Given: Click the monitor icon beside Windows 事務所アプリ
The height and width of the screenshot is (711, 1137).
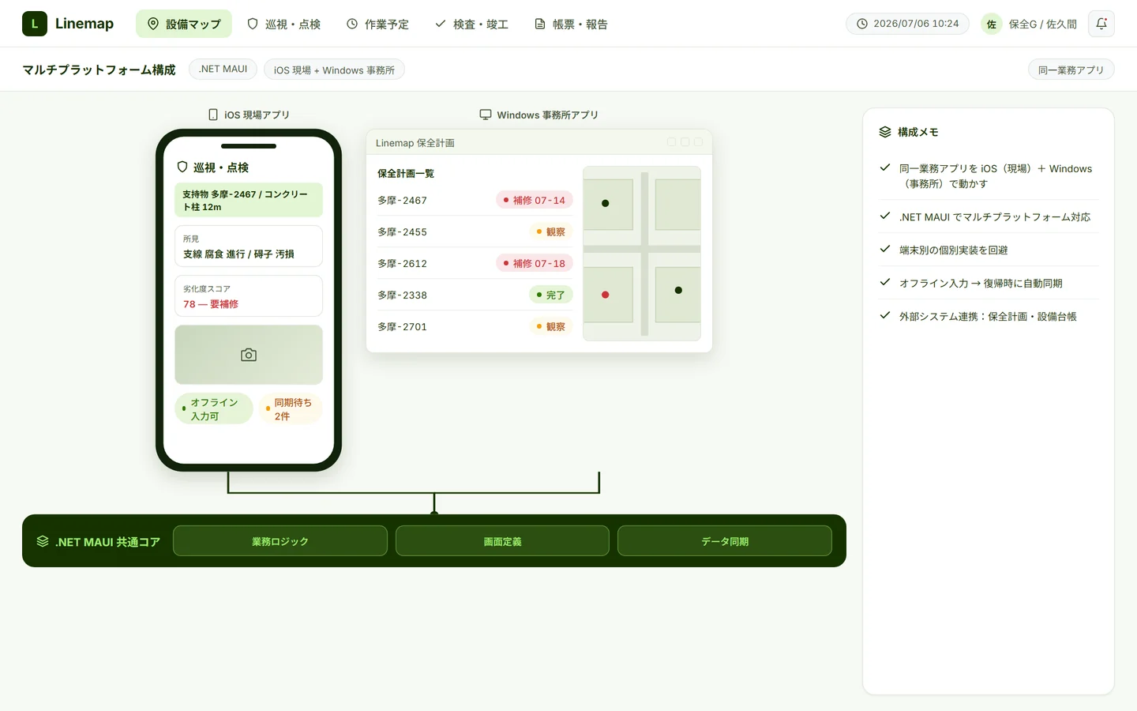Looking at the screenshot, I should pyautogui.click(x=486, y=115).
